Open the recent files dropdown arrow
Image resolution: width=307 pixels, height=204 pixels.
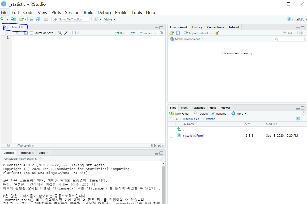pyautogui.click(x=26, y=19)
